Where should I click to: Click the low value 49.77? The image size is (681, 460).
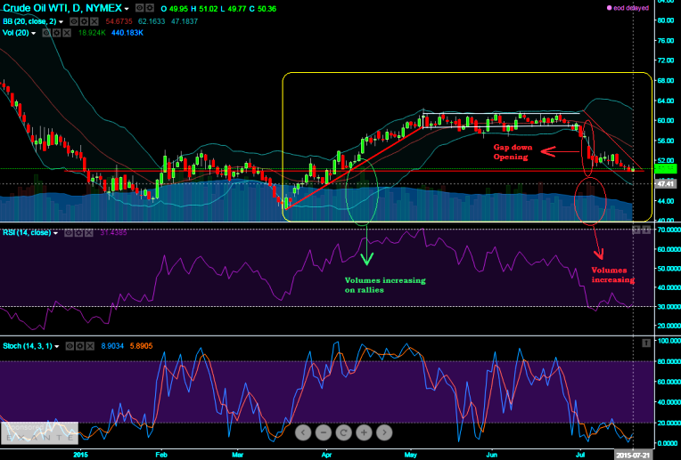238,9
